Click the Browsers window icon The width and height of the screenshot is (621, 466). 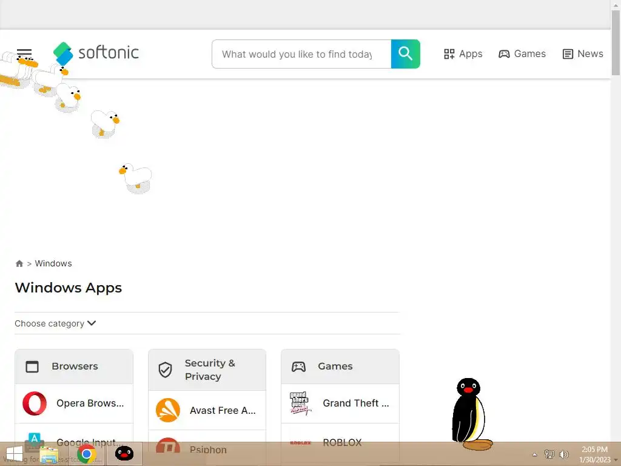[x=32, y=366]
